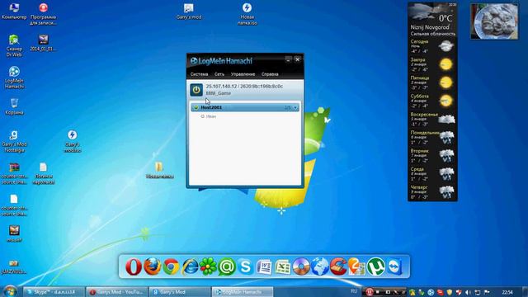Open Microsoft Excel from the dock
This screenshot has height=297, width=528.
282,267
